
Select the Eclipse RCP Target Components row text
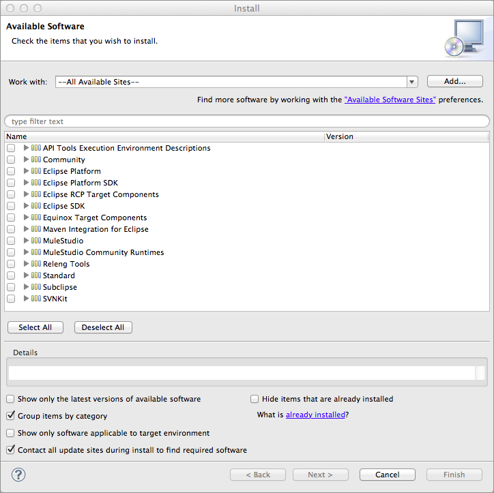tap(101, 194)
